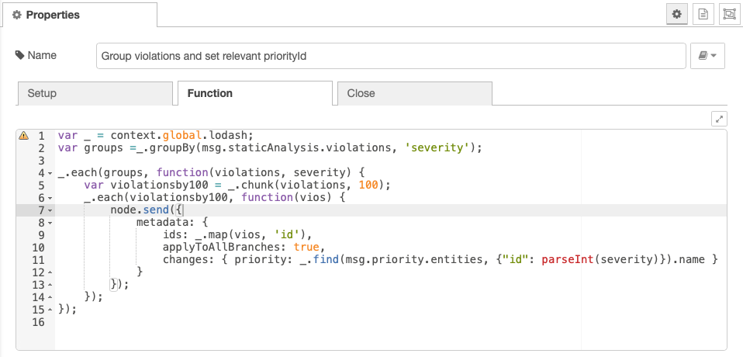Expand code editor to full size
The width and height of the screenshot is (743, 357).
click(x=719, y=119)
